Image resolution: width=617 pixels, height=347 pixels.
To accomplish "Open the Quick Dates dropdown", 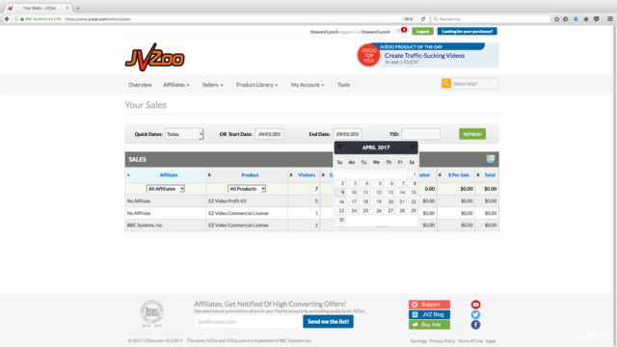I will (x=184, y=134).
